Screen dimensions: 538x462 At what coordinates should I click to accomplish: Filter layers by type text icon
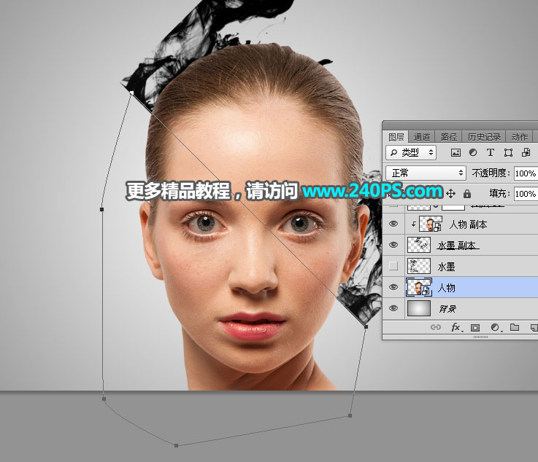point(490,153)
